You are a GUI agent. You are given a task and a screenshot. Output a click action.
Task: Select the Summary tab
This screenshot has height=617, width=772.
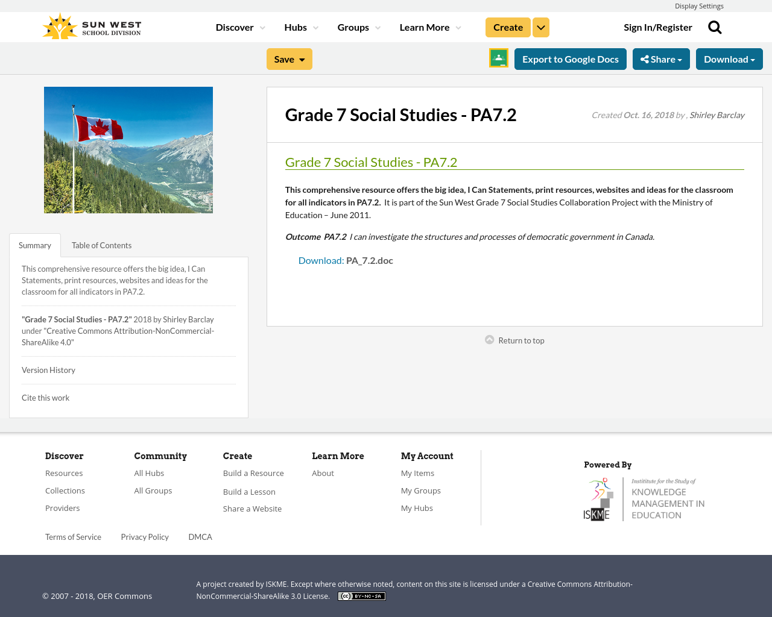[34, 245]
